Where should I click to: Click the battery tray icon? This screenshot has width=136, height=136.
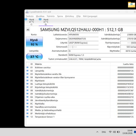118,132
